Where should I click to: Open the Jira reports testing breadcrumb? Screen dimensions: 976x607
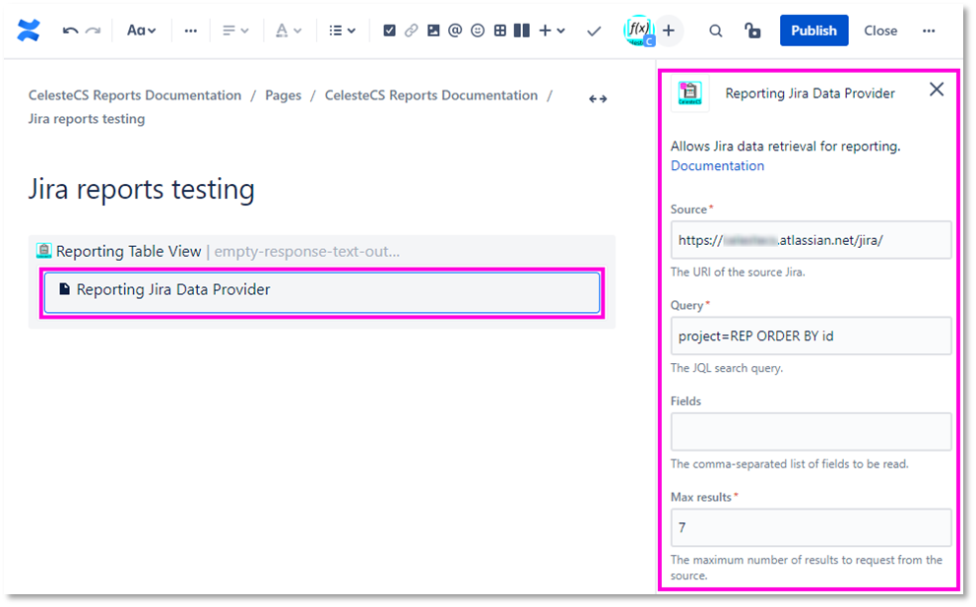pos(87,119)
